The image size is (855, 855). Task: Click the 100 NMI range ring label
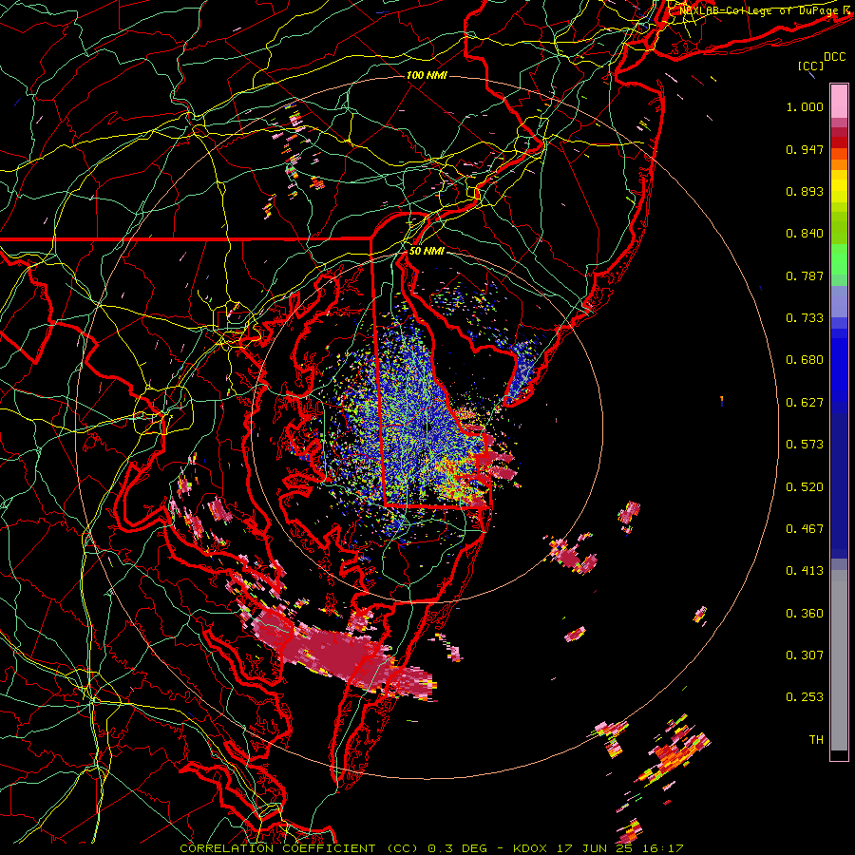pos(427,75)
